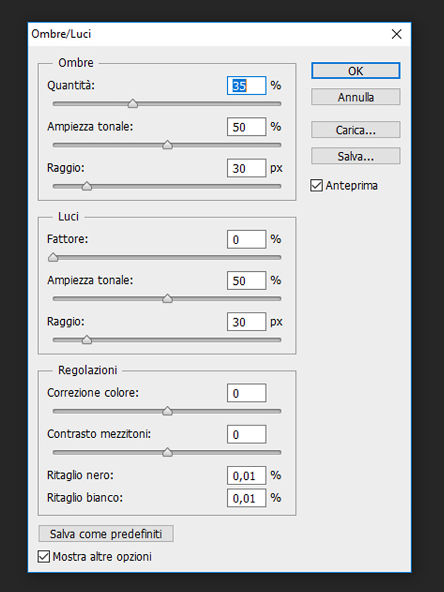Click the Luci Fattore input field

coord(247,239)
